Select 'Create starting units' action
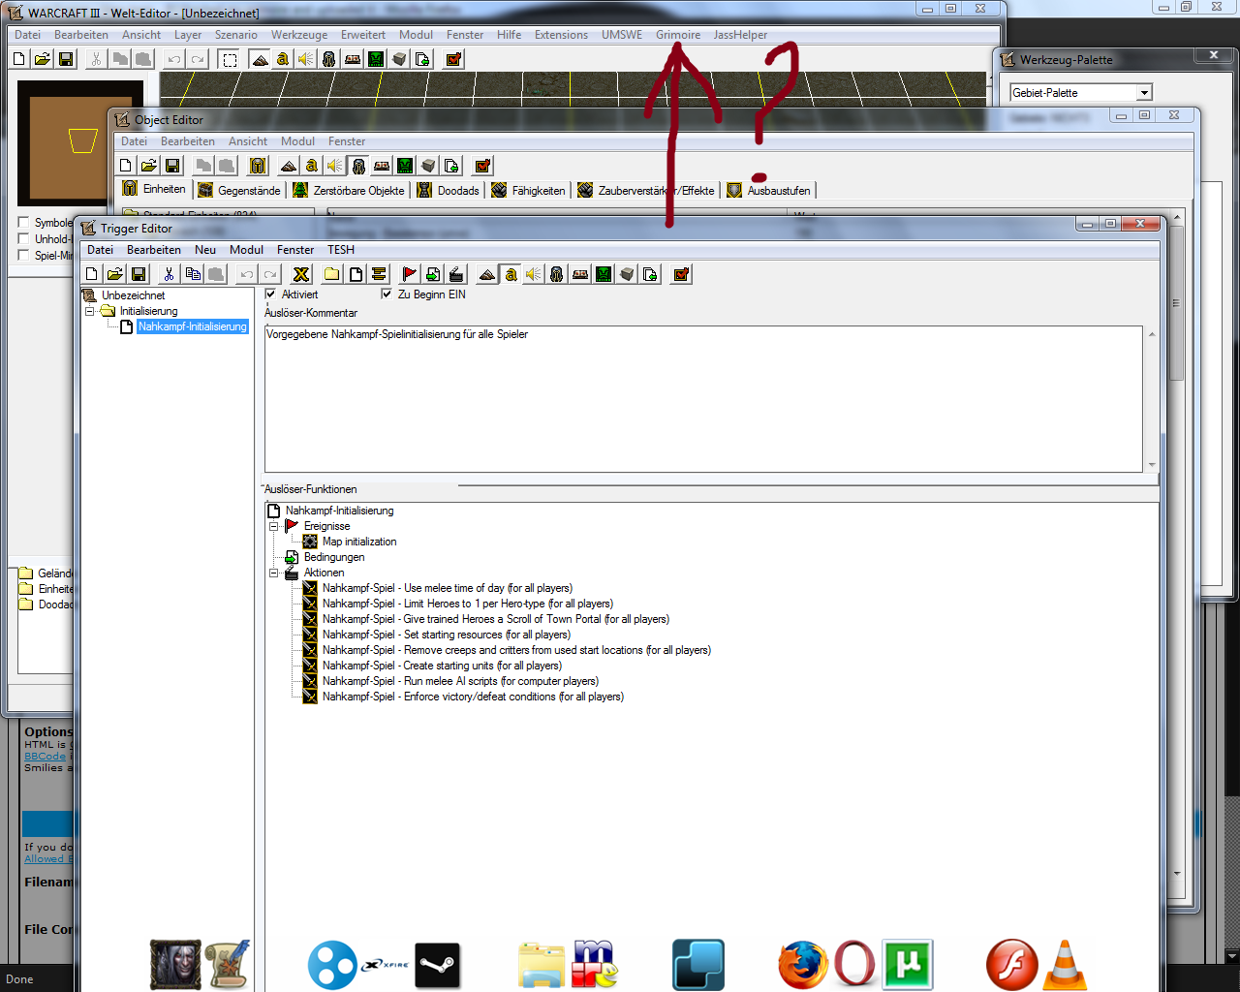1240x992 pixels. [x=442, y=666]
